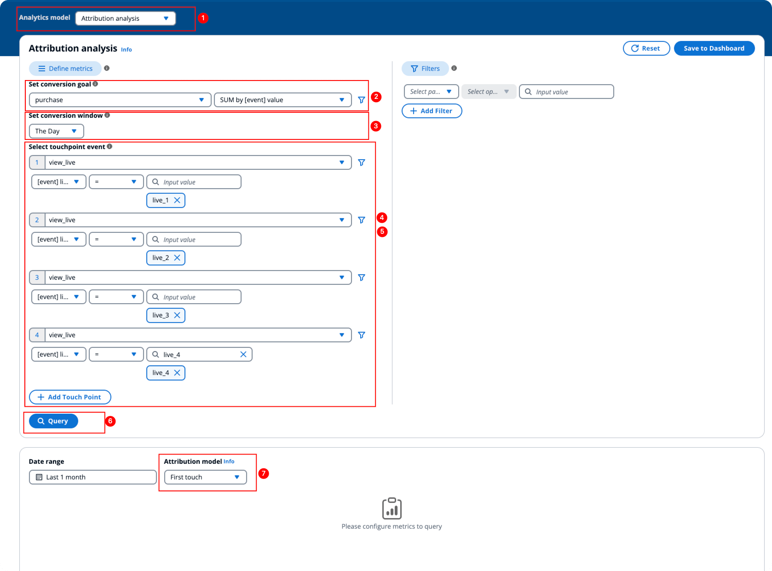Remove the live_3 tag
772x571 pixels.
coord(177,315)
